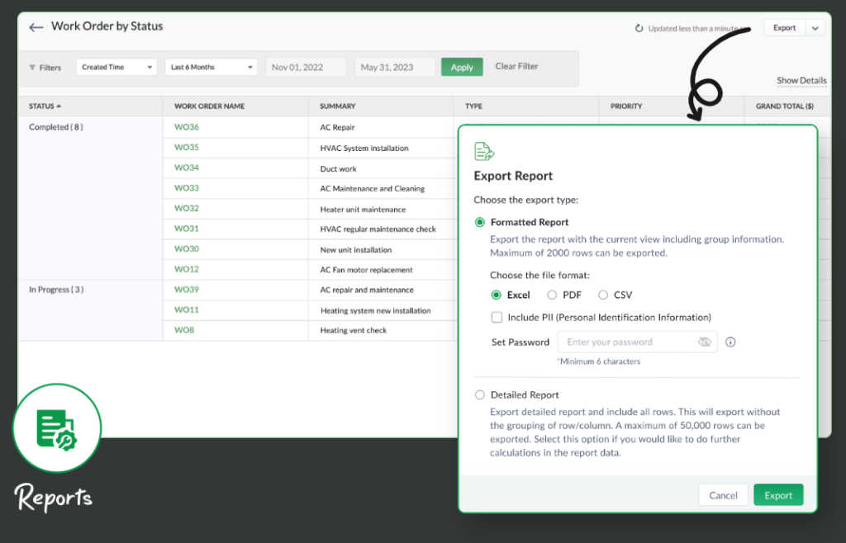Click the info icon next to Set Password
The width and height of the screenshot is (846, 543).
[730, 342]
